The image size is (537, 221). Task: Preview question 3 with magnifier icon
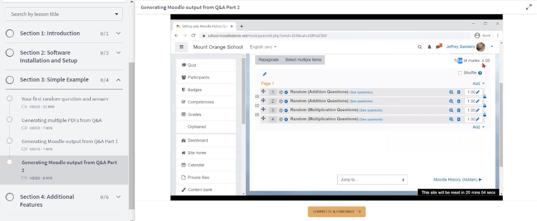pyautogui.click(x=451, y=110)
